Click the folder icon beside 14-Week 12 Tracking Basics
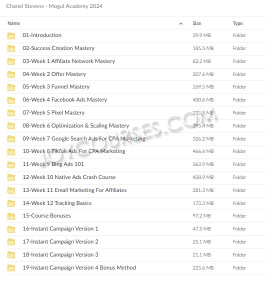The image size is (266, 286). 11,203
